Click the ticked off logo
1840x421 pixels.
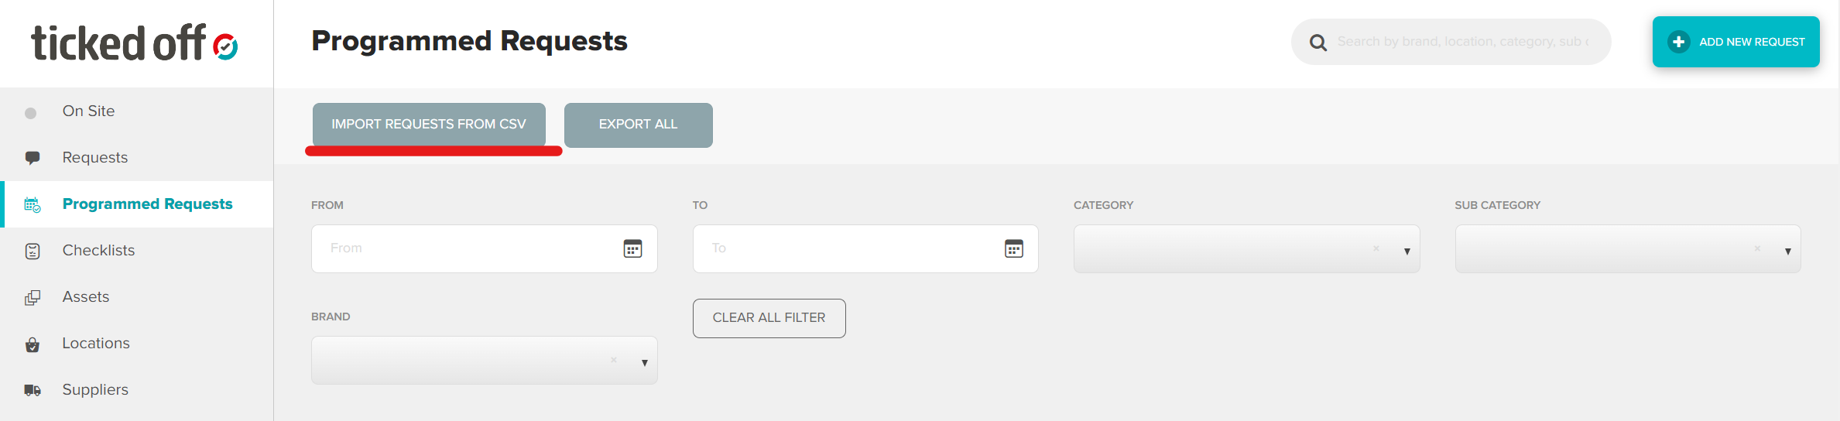(135, 43)
